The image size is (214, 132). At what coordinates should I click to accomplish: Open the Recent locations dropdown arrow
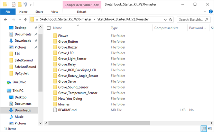click(x=20, y=20)
